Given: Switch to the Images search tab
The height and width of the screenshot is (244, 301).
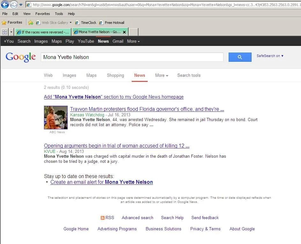Looking at the screenshot, I should [69, 75].
